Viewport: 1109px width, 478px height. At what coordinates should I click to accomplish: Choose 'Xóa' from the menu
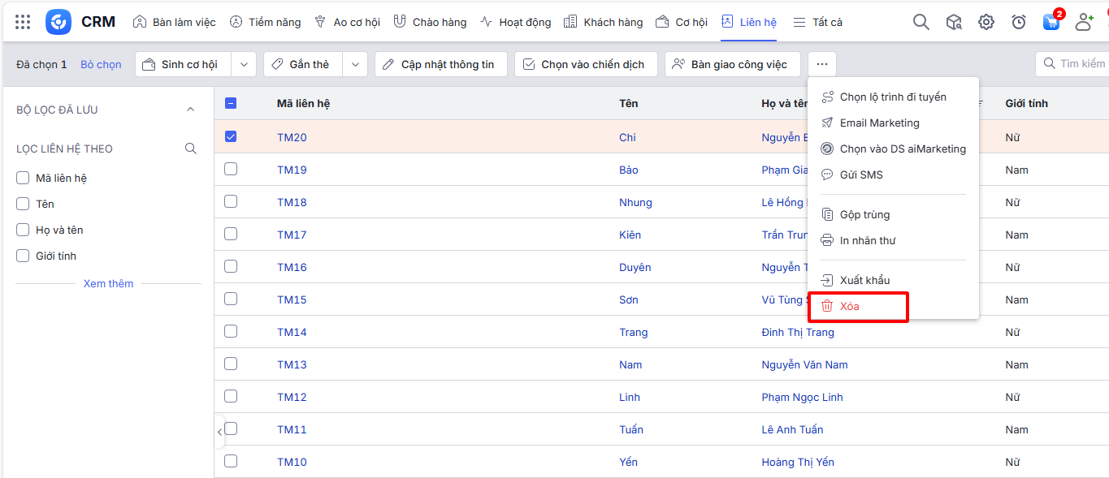click(850, 306)
